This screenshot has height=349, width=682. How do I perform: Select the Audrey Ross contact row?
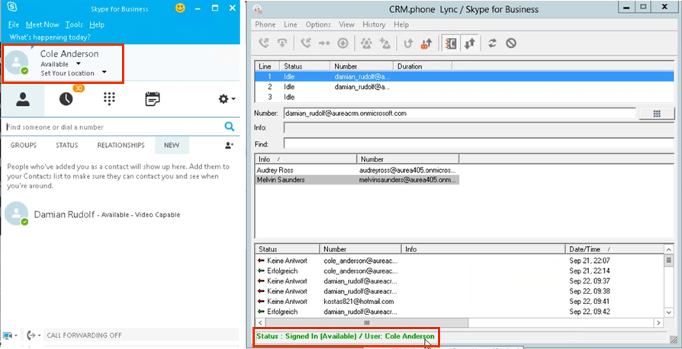[357, 170]
